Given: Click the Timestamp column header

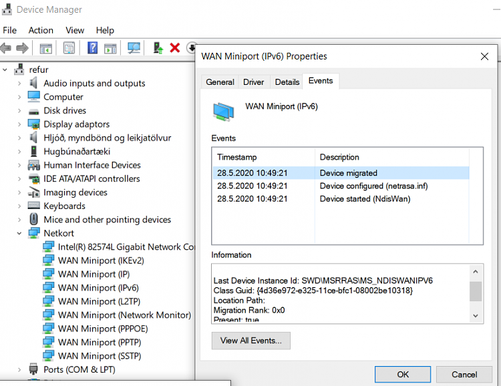Looking at the screenshot, I should pyautogui.click(x=264, y=157).
